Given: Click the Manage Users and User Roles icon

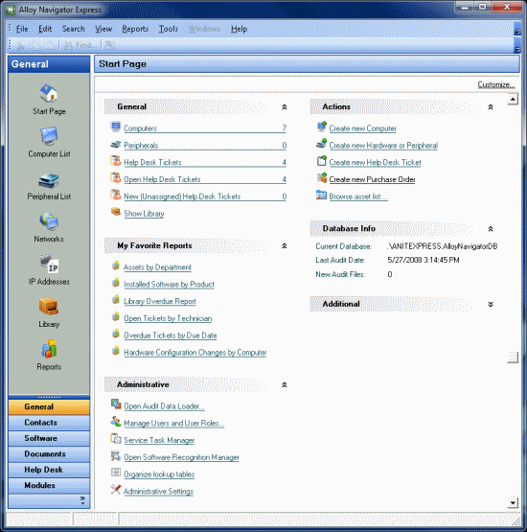Looking at the screenshot, I should coord(116,422).
